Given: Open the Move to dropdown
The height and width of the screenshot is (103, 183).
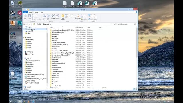Looking at the screenshot, I should (44, 17).
